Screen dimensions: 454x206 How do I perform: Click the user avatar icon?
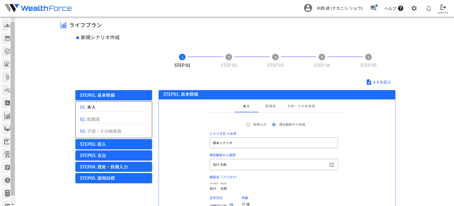pyautogui.click(x=308, y=8)
